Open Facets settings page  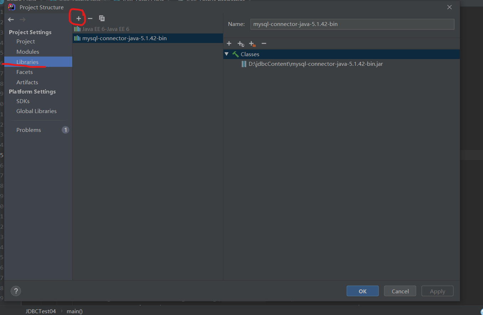25,72
